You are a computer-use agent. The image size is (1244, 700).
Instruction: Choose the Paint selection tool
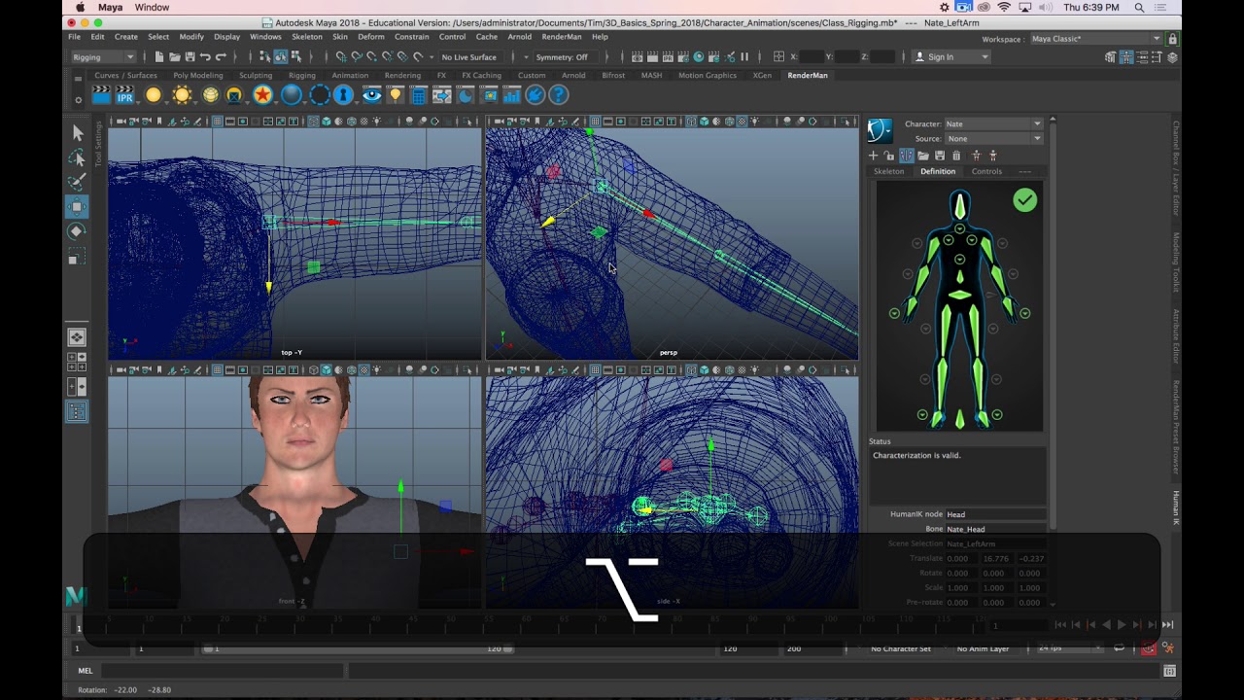pos(78,182)
